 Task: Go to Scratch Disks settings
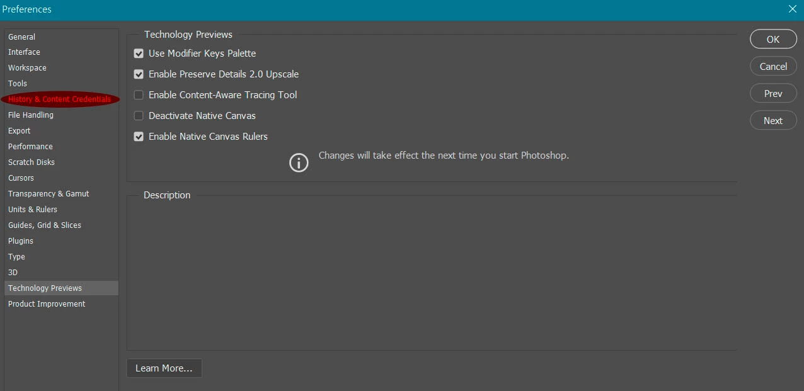pyautogui.click(x=61, y=162)
